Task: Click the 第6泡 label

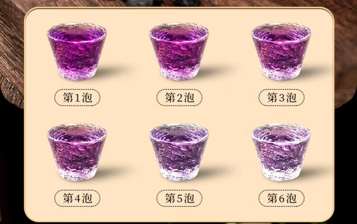Action: [x=282, y=198]
